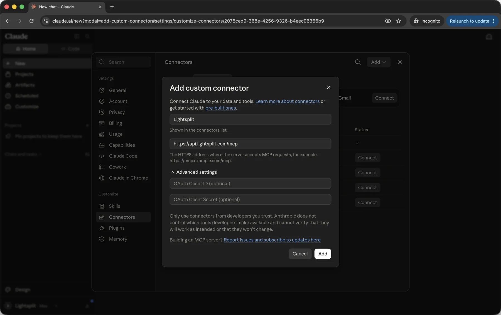This screenshot has height=315, width=501.
Task: Focus the OAuth Client ID field
Action: coord(250,183)
